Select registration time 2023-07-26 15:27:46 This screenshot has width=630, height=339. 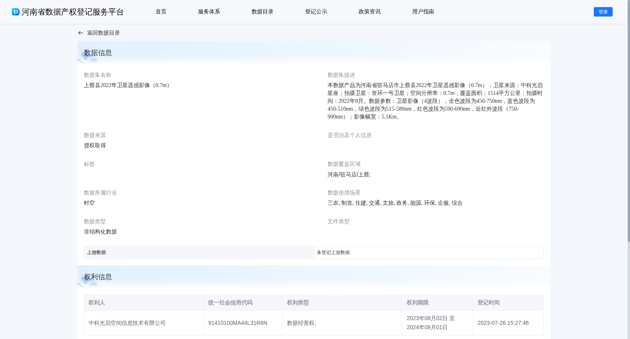(503, 323)
